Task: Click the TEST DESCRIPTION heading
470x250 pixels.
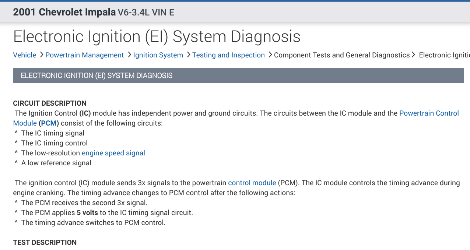Action: tap(45, 242)
